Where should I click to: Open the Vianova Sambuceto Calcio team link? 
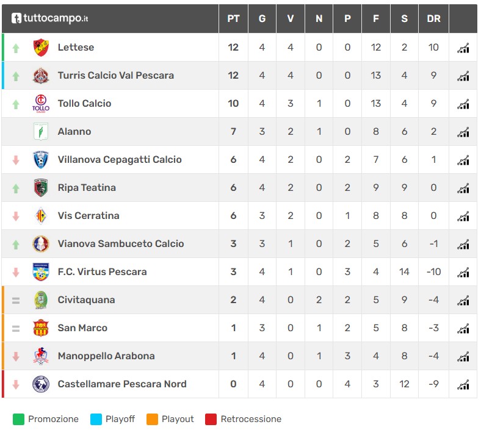pyautogui.click(x=121, y=244)
